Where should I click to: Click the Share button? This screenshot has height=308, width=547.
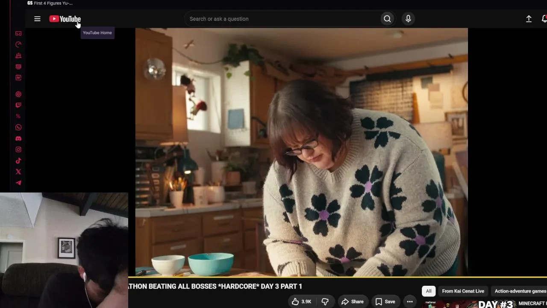[353, 302]
